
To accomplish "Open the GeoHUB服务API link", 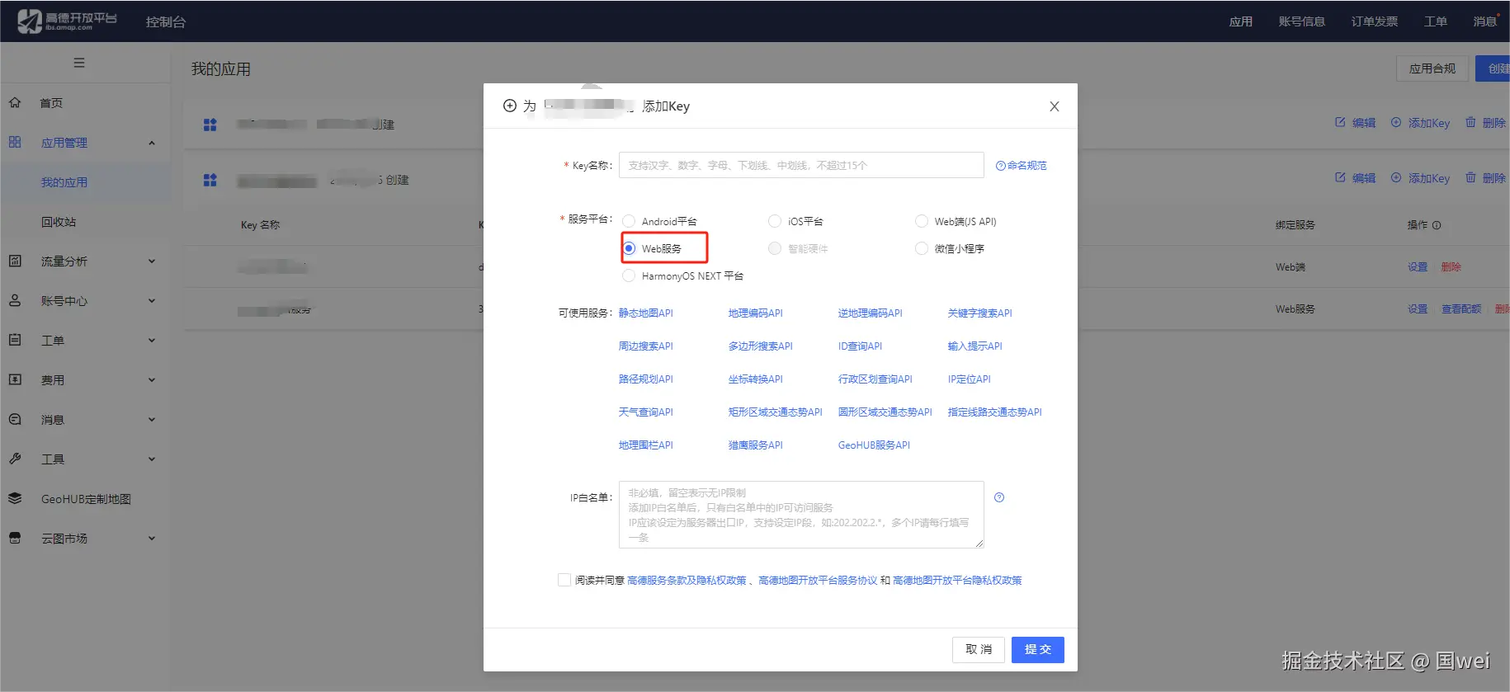I will coord(874,445).
